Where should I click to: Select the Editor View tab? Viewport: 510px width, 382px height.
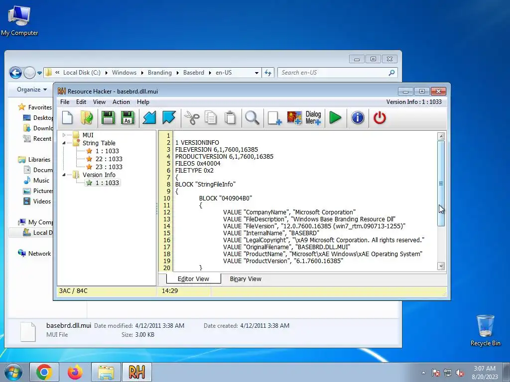point(193,279)
